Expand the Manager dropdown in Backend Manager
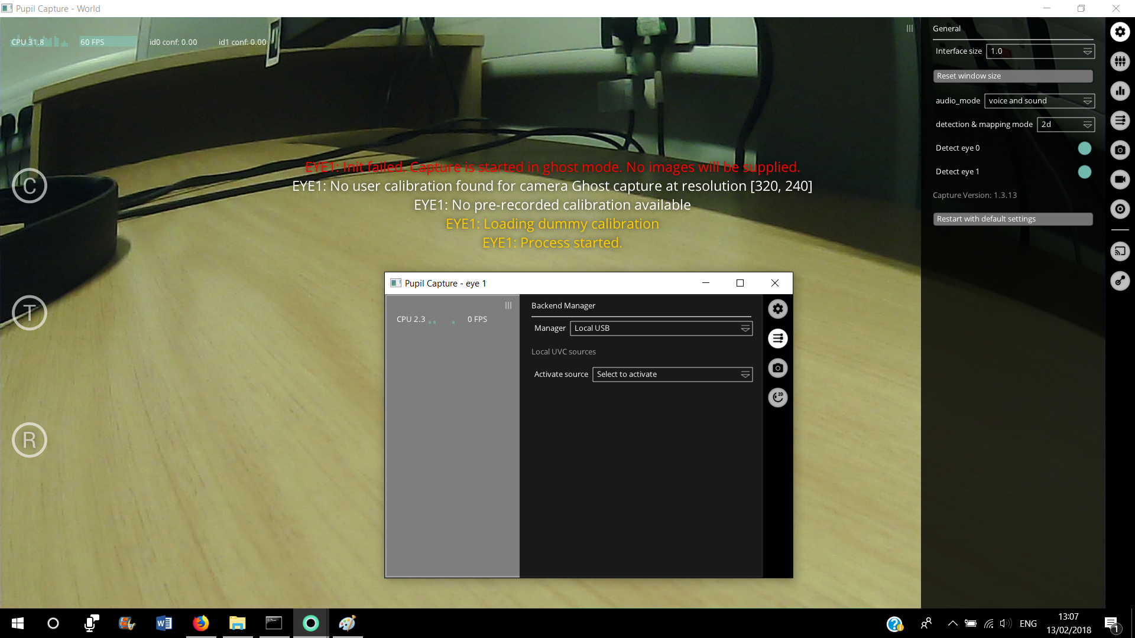Viewport: 1135px width, 638px height. click(x=745, y=327)
